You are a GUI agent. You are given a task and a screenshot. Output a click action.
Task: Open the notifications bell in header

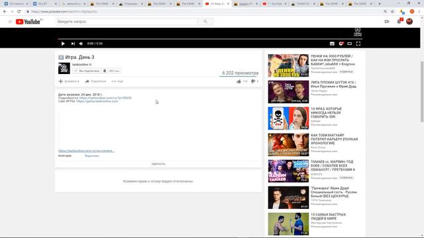(x=399, y=22)
